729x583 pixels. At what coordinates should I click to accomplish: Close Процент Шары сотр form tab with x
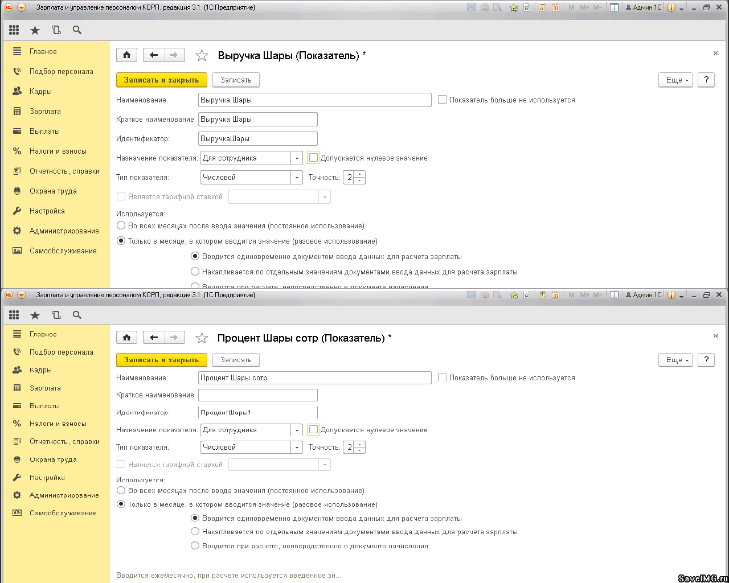pos(715,336)
